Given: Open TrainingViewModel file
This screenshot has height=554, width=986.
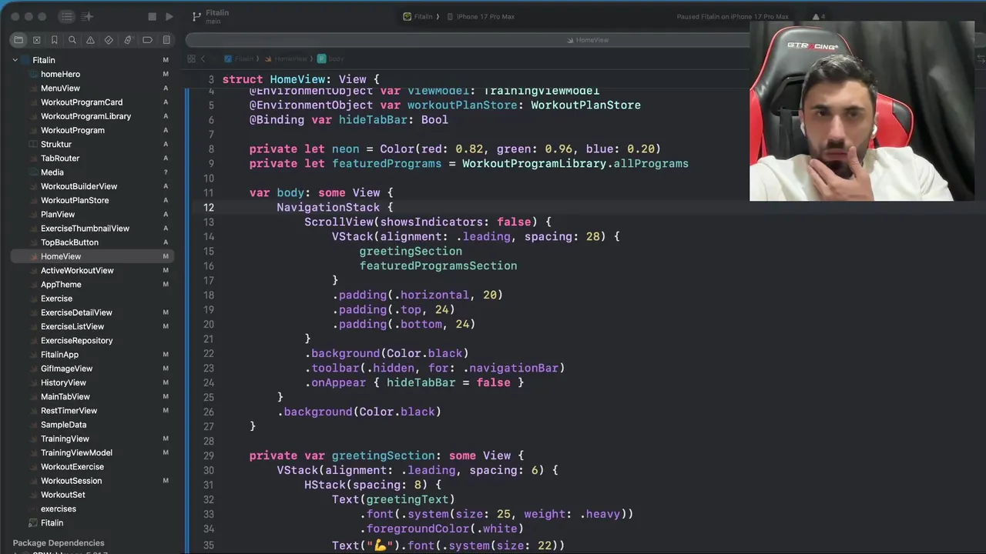Looking at the screenshot, I should click(x=76, y=453).
